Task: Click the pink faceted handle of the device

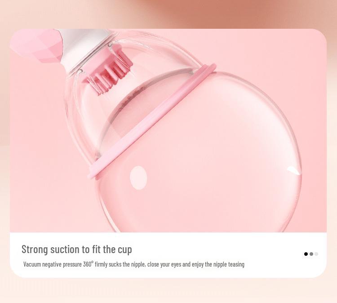Action: click(x=38, y=45)
